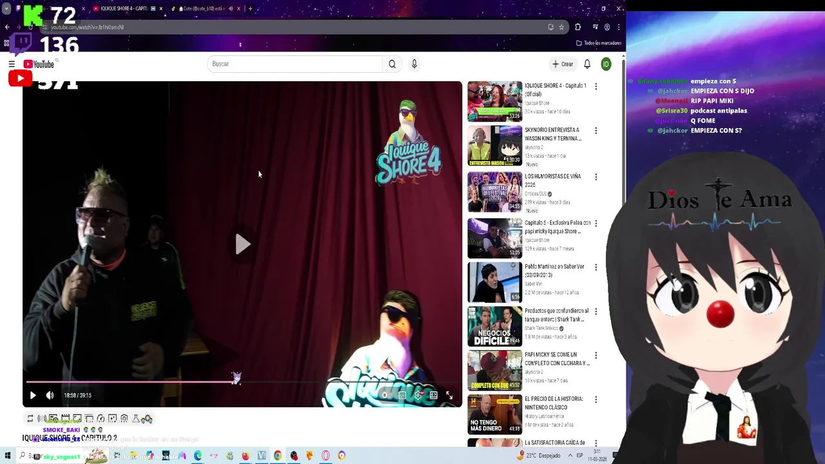This screenshot has width=825, height=464.
Task: Open Microsoft Edge from the taskbar
Action: click(x=198, y=456)
